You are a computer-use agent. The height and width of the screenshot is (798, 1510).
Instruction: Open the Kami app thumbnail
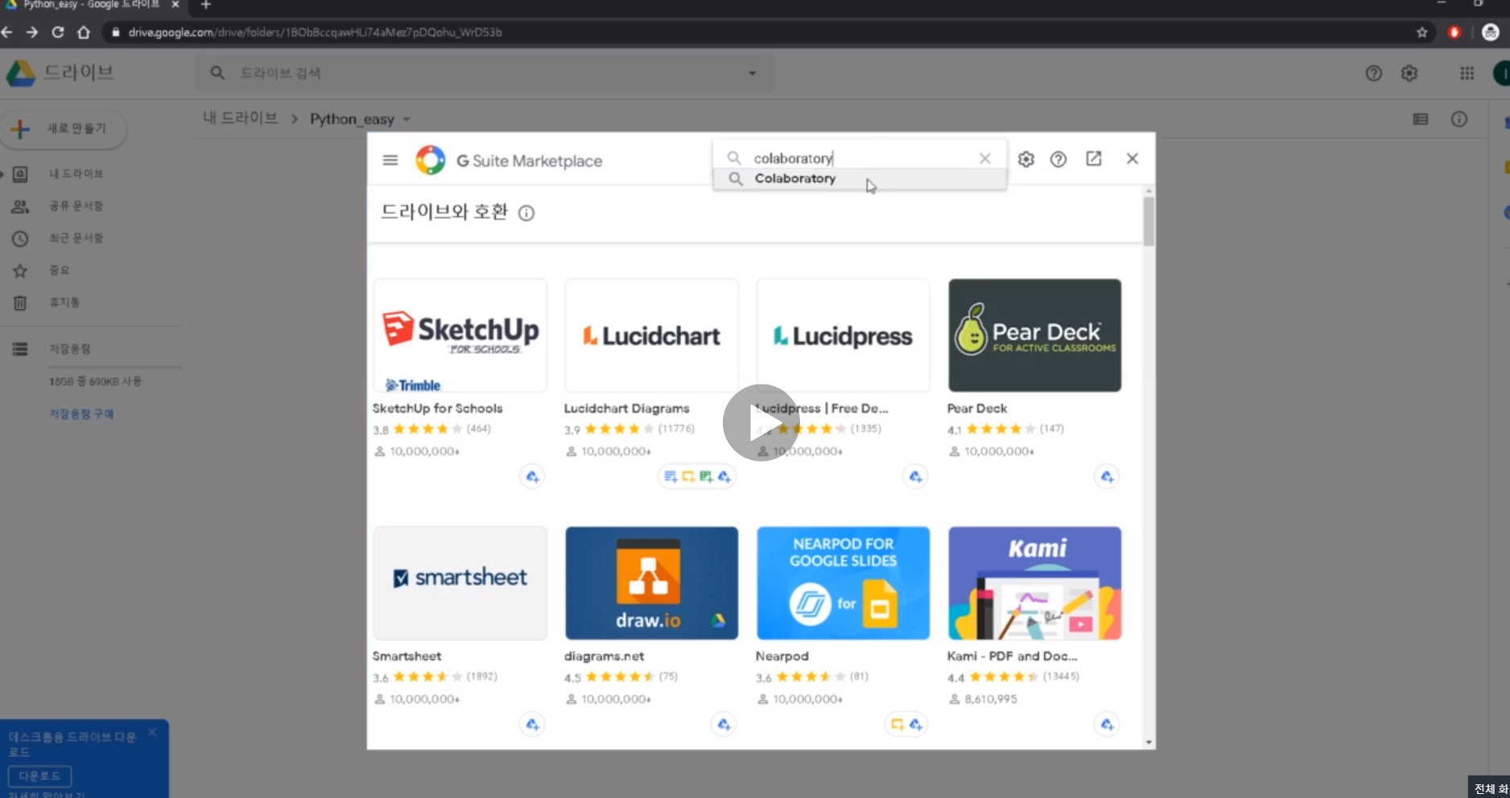1035,583
